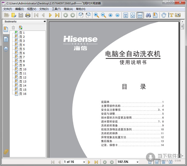The image size is (187, 166).
Task: Rotate page counterclockwise icon
Action: coord(88,15)
